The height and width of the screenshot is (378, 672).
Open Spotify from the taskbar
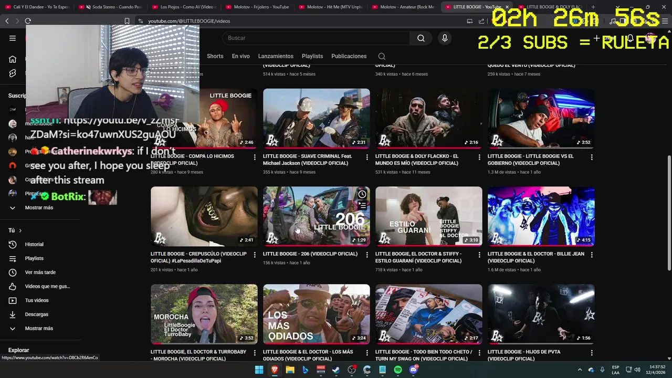pyautogui.click(x=398, y=370)
